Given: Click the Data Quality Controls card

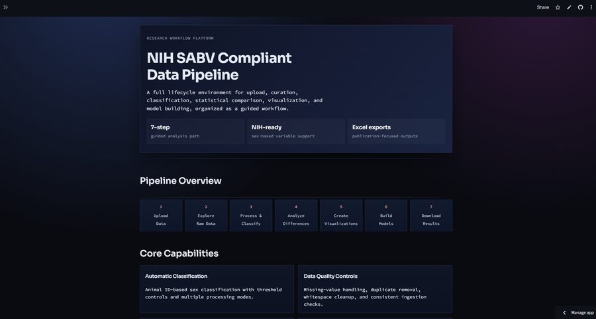Looking at the screenshot, I should [375, 289].
